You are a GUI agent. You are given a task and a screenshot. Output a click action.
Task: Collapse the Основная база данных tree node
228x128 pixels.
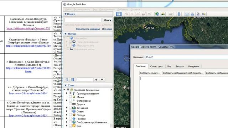(x=64, y=90)
